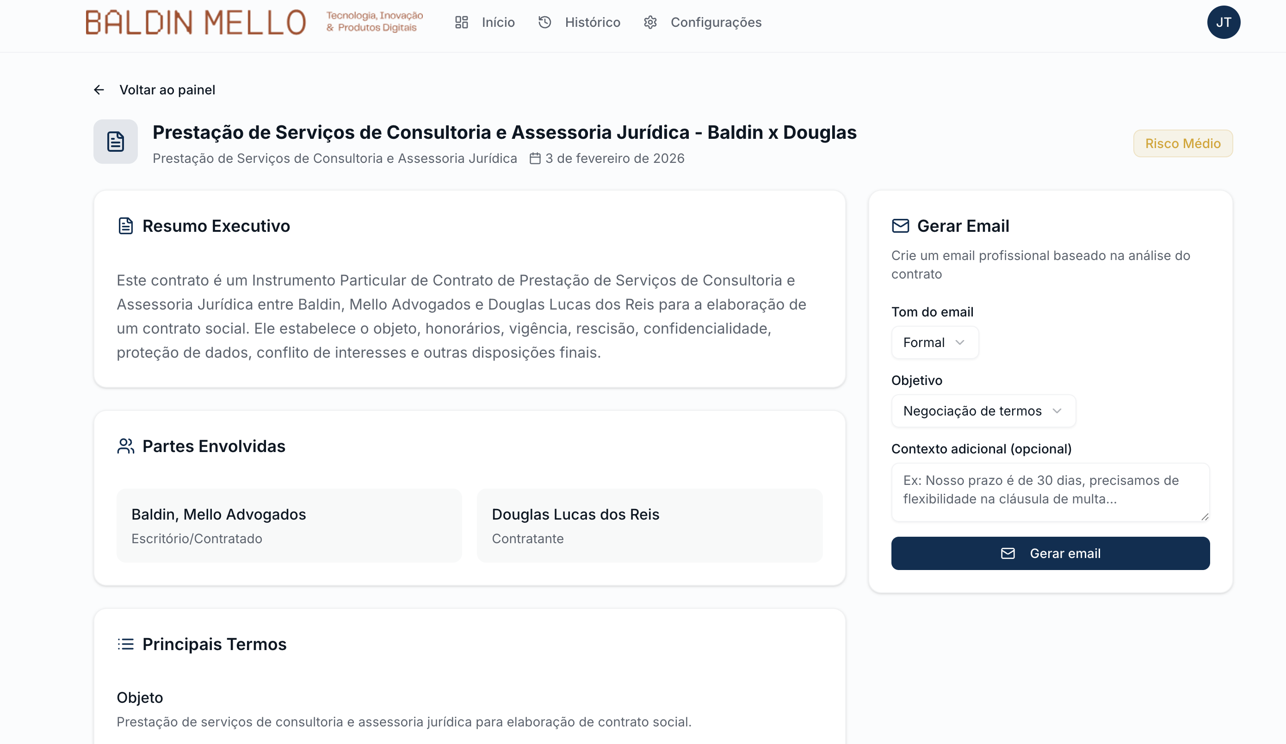The height and width of the screenshot is (744, 1286).
Task: Click the contract document icon tile
Action: pyautogui.click(x=115, y=142)
